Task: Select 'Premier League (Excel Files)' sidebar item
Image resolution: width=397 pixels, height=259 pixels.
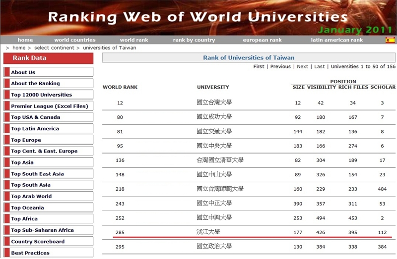Action: [50, 106]
